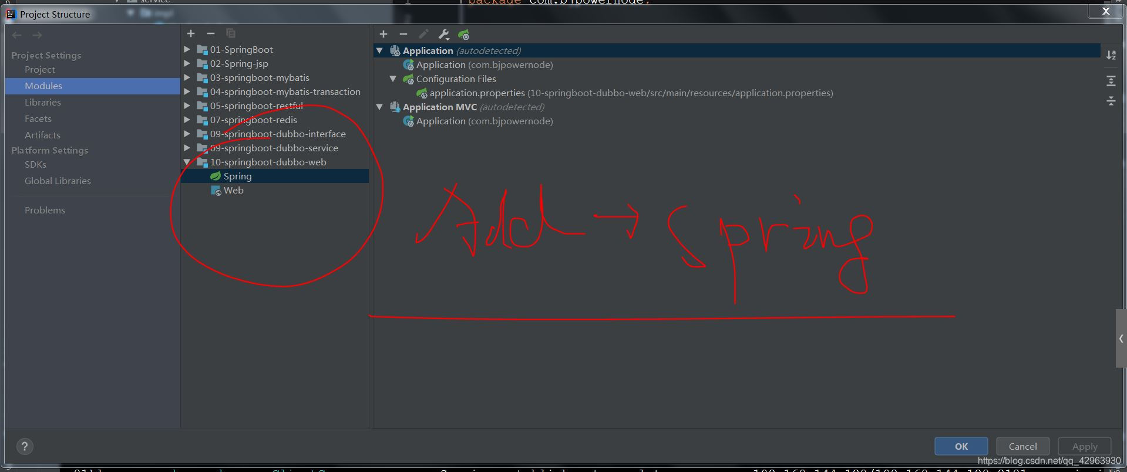Click the expand all icon
The width and height of the screenshot is (1127, 472).
coord(1111,81)
